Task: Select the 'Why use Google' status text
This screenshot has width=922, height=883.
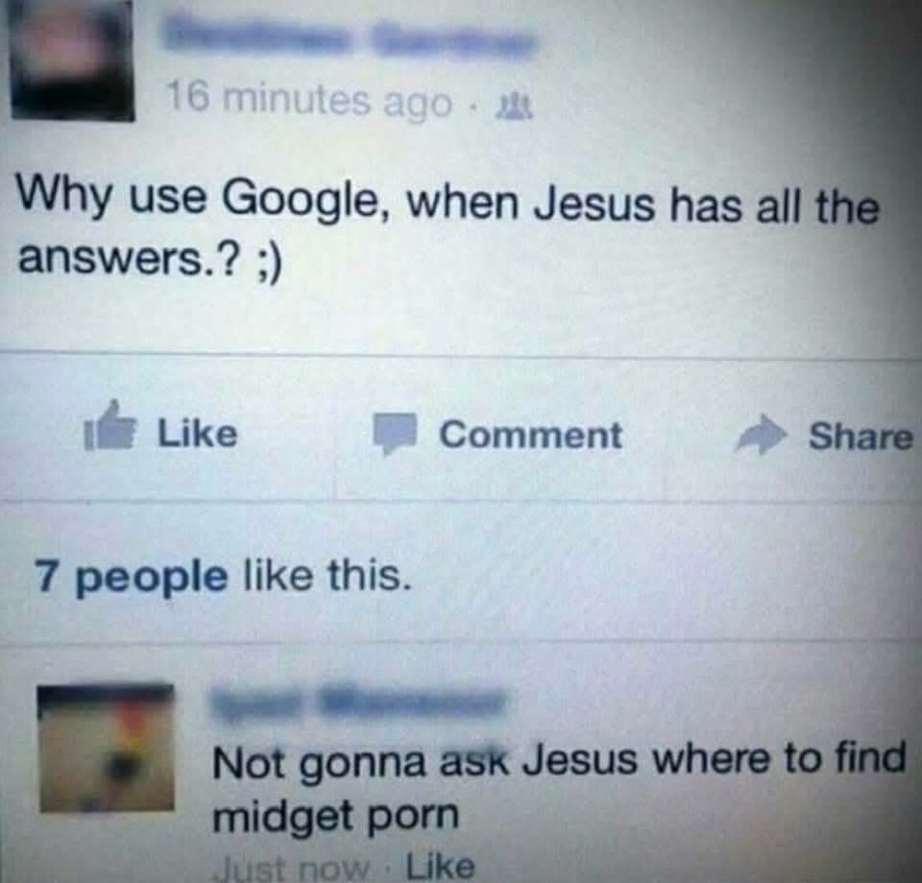Action: [449, 232]
